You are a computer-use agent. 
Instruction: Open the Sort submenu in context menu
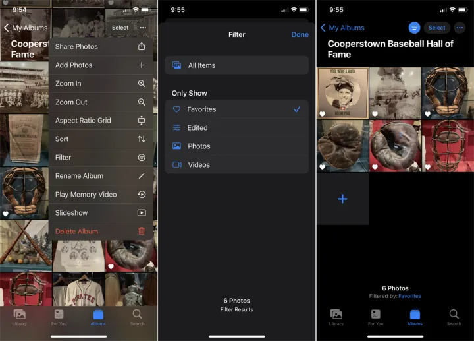coord(101,139)
